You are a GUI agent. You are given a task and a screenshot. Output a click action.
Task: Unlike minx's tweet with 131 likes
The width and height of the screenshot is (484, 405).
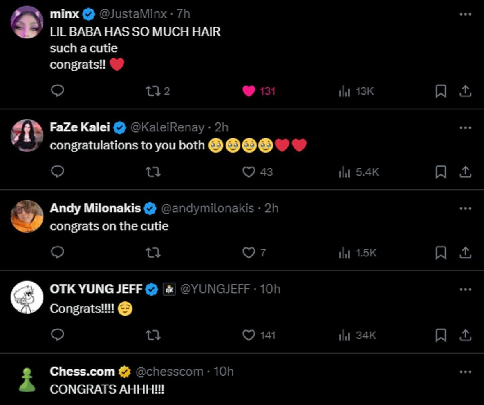click(249, 91)
